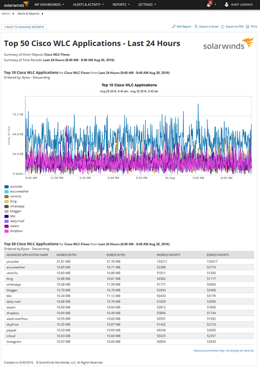
Task: Click the youtube legend color swatch
Action: tap(6, 187)
